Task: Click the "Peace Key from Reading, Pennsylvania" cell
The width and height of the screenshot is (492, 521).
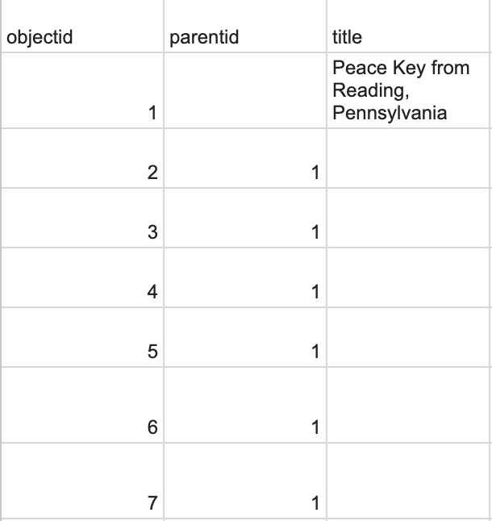Action: (409, 90)
